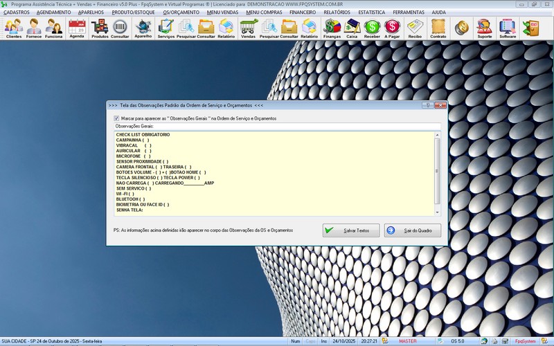554x346 pixels.
Task: Click the network computer icon in status bar
Action: pos(506,341)
